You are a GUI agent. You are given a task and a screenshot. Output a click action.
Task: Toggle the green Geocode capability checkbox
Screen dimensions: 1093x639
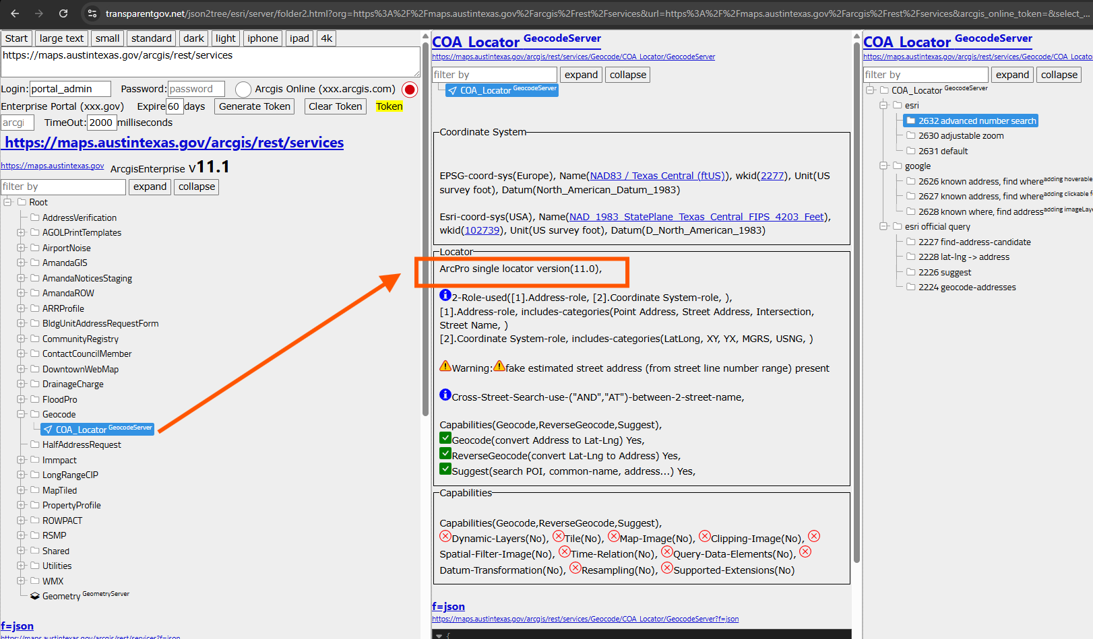[445, 438]
